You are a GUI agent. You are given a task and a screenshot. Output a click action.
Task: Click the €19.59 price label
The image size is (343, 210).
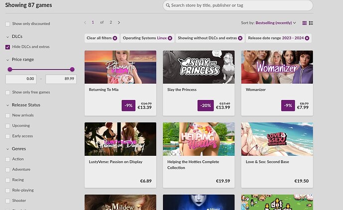[x=223, y=181]
